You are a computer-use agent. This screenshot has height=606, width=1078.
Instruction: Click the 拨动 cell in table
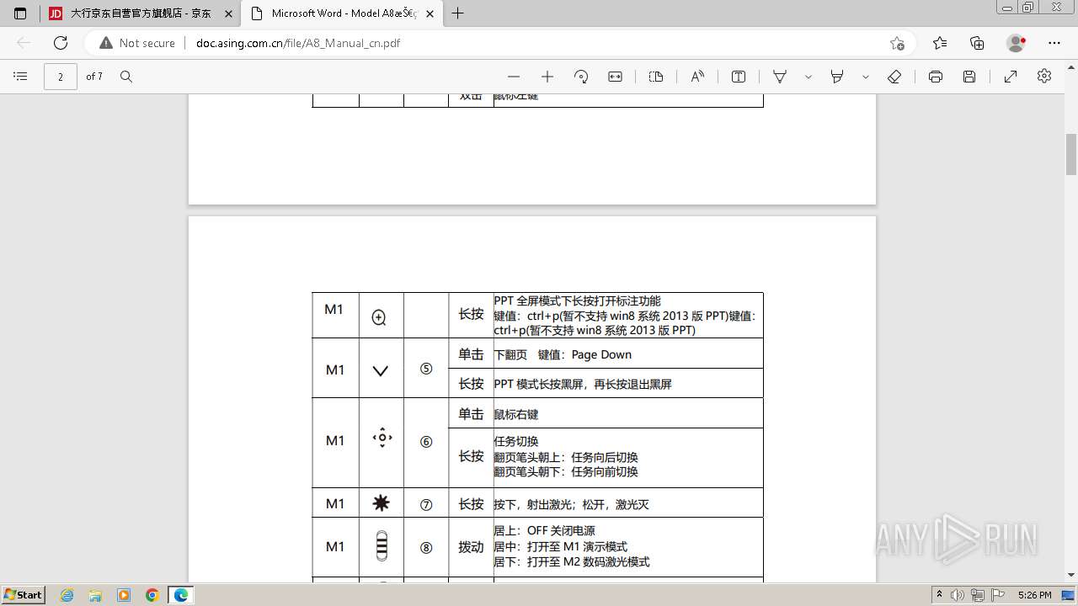471,547
